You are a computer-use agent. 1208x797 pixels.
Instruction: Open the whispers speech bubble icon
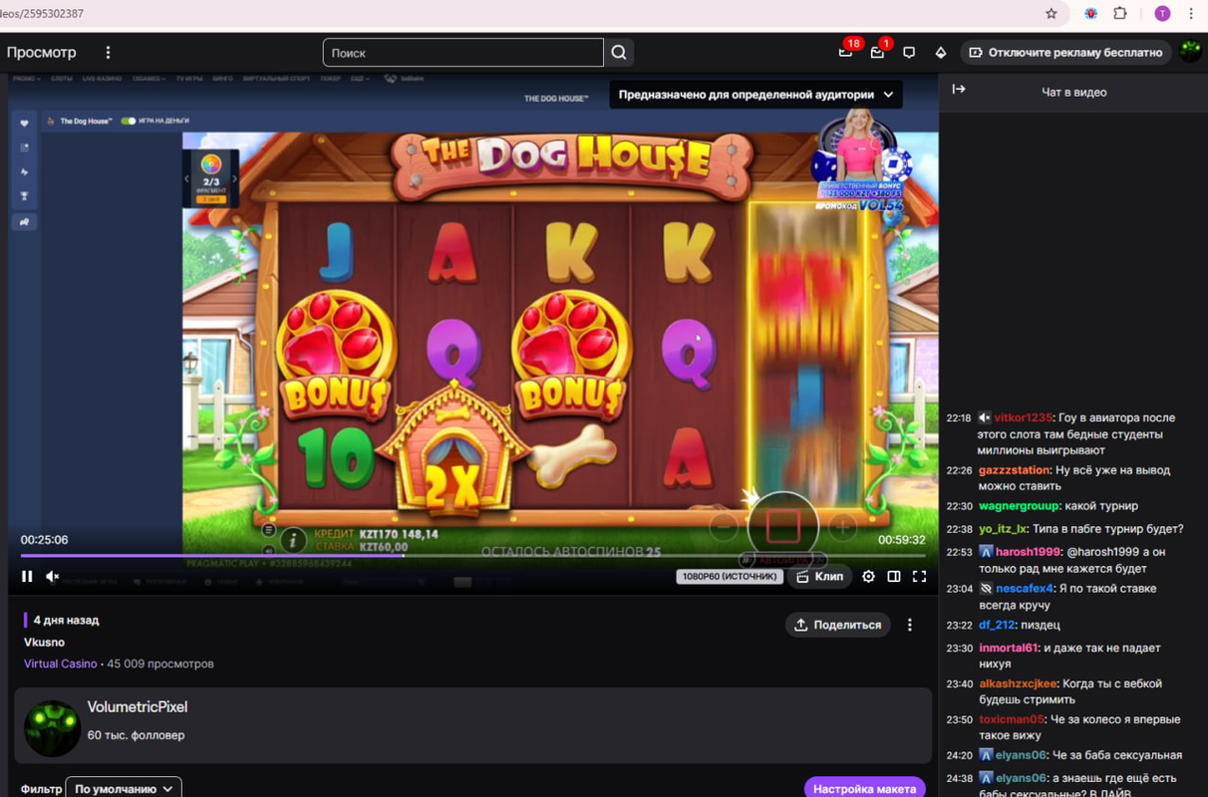pos(909,53)
